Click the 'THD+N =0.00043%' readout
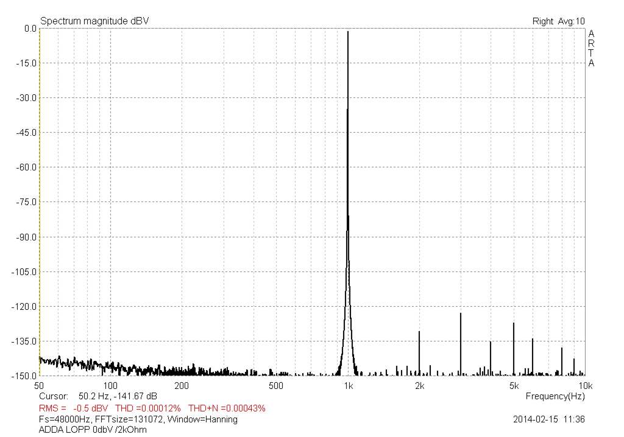624x437 pixels. point(227,408)
